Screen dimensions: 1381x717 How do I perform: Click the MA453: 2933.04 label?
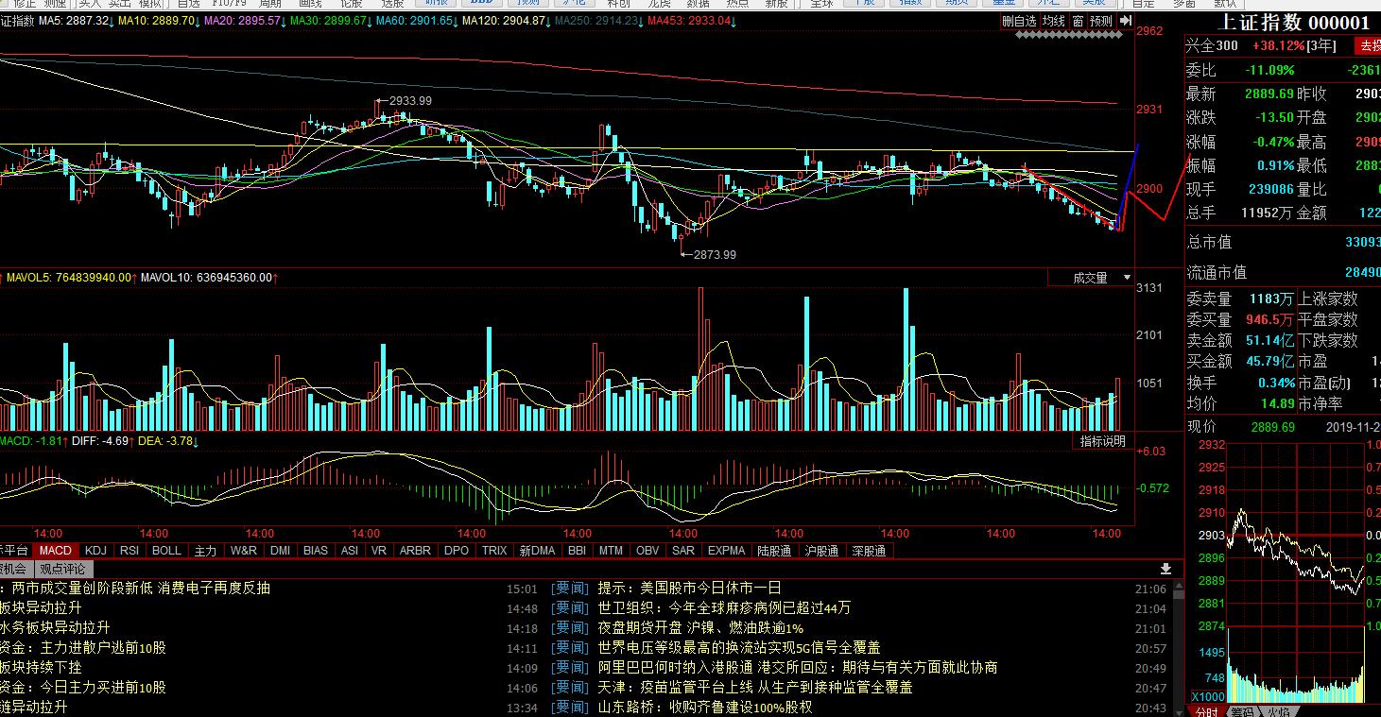(693, 20)
